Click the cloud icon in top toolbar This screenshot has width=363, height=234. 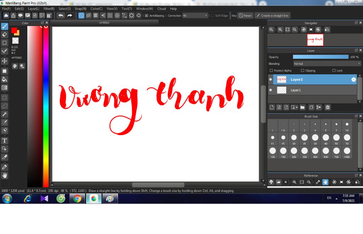click(x=6, y=16)
